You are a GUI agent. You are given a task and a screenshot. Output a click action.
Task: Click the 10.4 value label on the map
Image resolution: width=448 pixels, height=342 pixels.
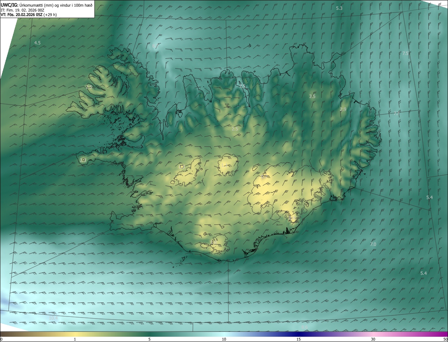(x=53, y=318)
